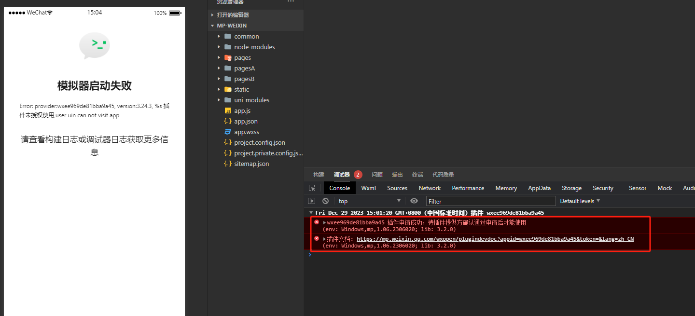Open the Sources devtools tab
This screenshot has height=316, width=695.
397,188
